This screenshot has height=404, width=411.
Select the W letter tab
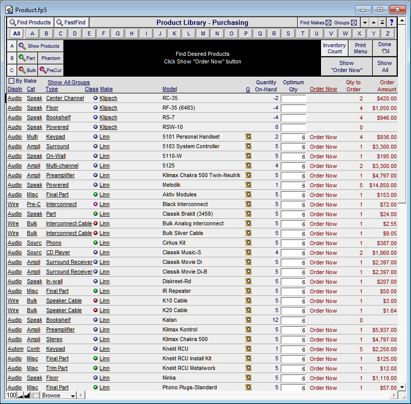pos(345,33)
